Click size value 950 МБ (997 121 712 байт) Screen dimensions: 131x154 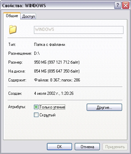coord(57,62)
